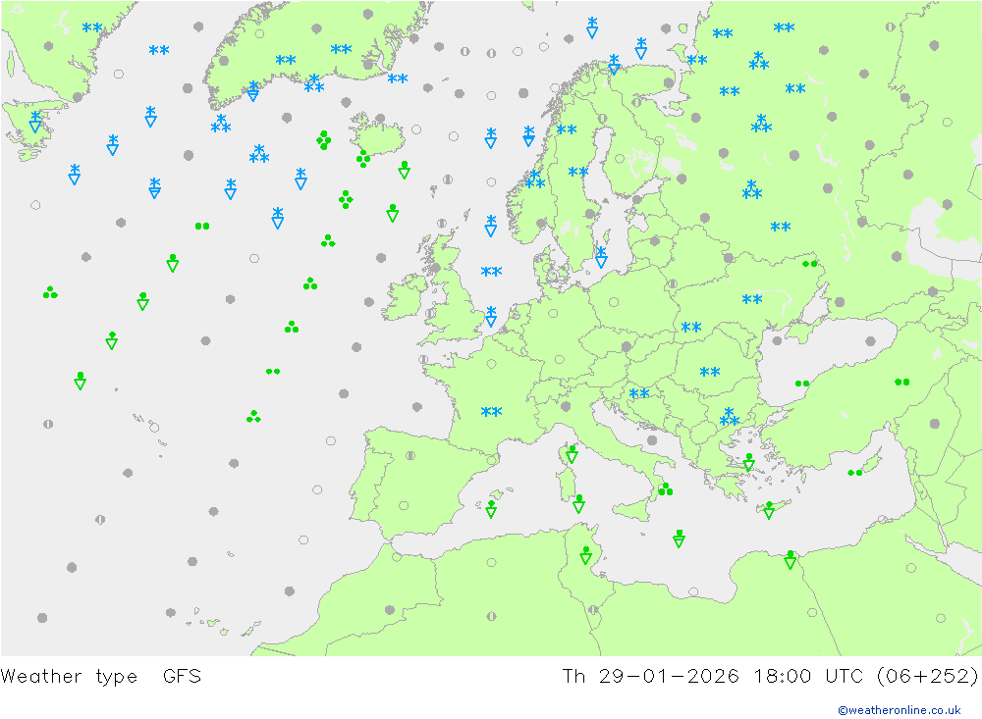
Task: Click the snow symbol over the North Sea
Action: coord(491,272)
